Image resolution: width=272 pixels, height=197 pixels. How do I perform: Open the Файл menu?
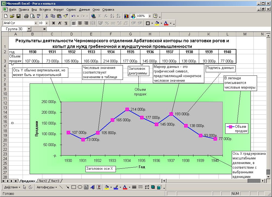[13, 10]
